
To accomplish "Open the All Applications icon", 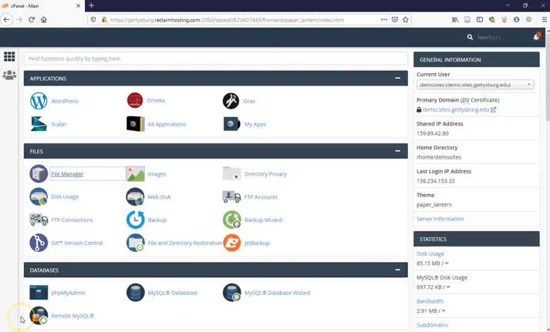I will pos(136,124).
